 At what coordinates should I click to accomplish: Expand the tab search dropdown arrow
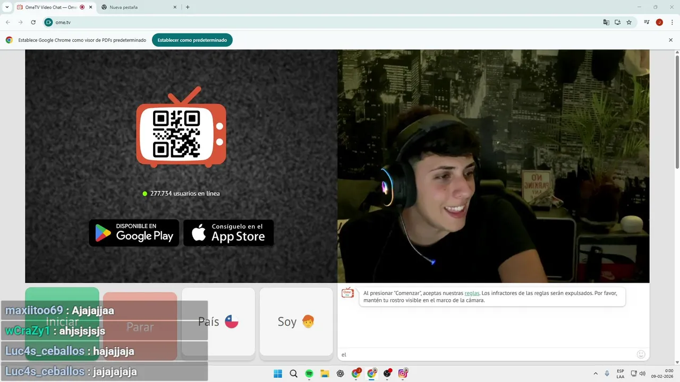[x=7, y=7]
